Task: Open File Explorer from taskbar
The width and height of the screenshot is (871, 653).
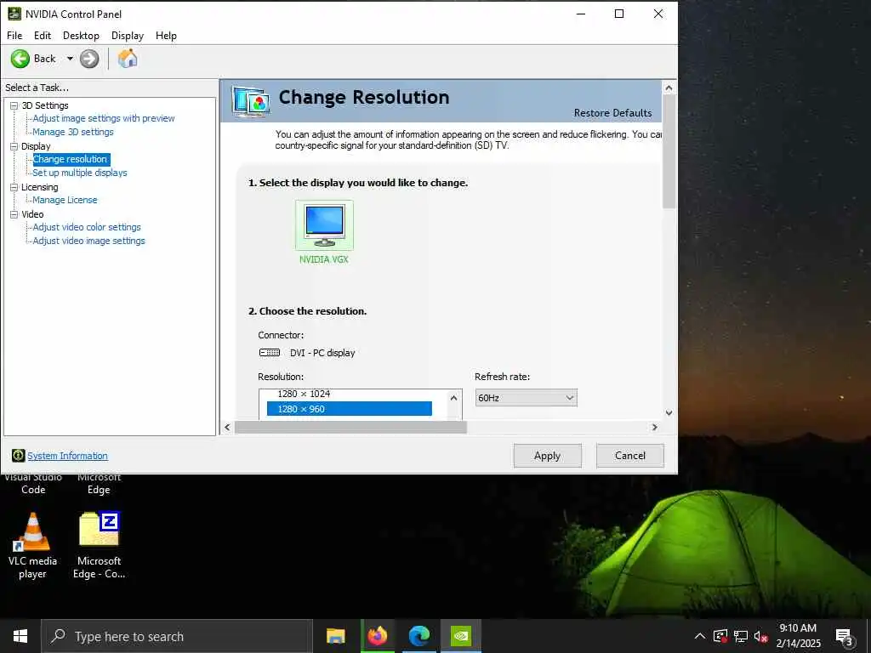Action: 335,636
